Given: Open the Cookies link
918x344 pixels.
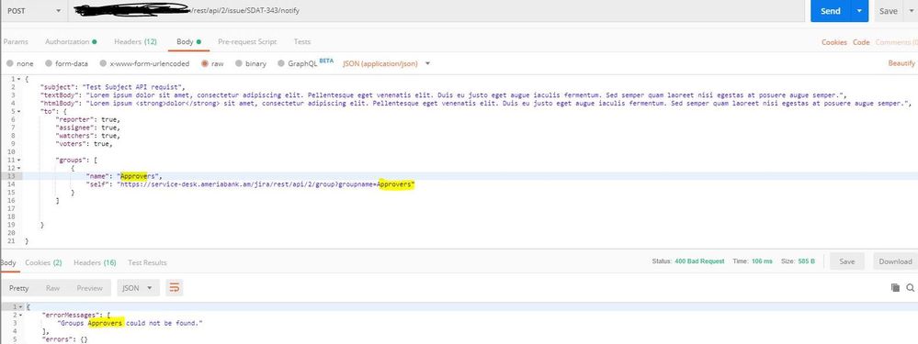Looking at the screenshot, I should 833,42.
